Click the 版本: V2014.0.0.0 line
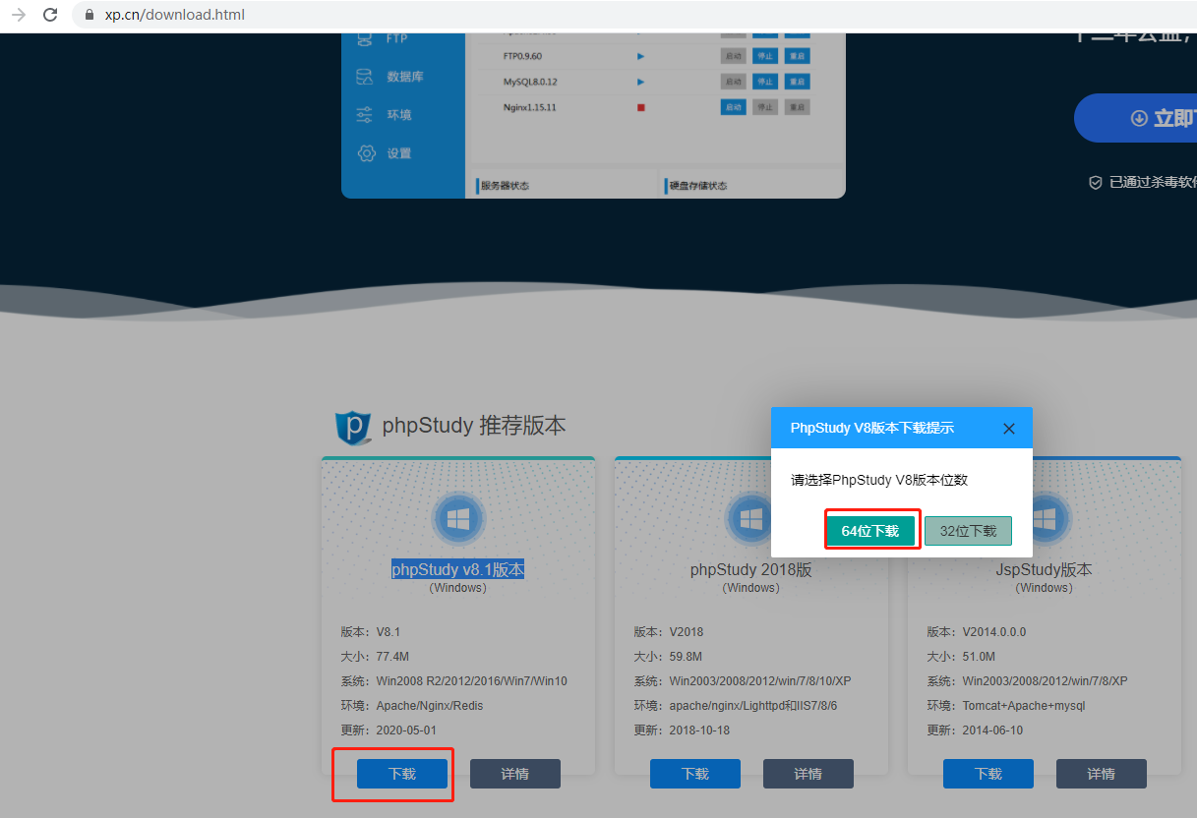 [976, 632]
